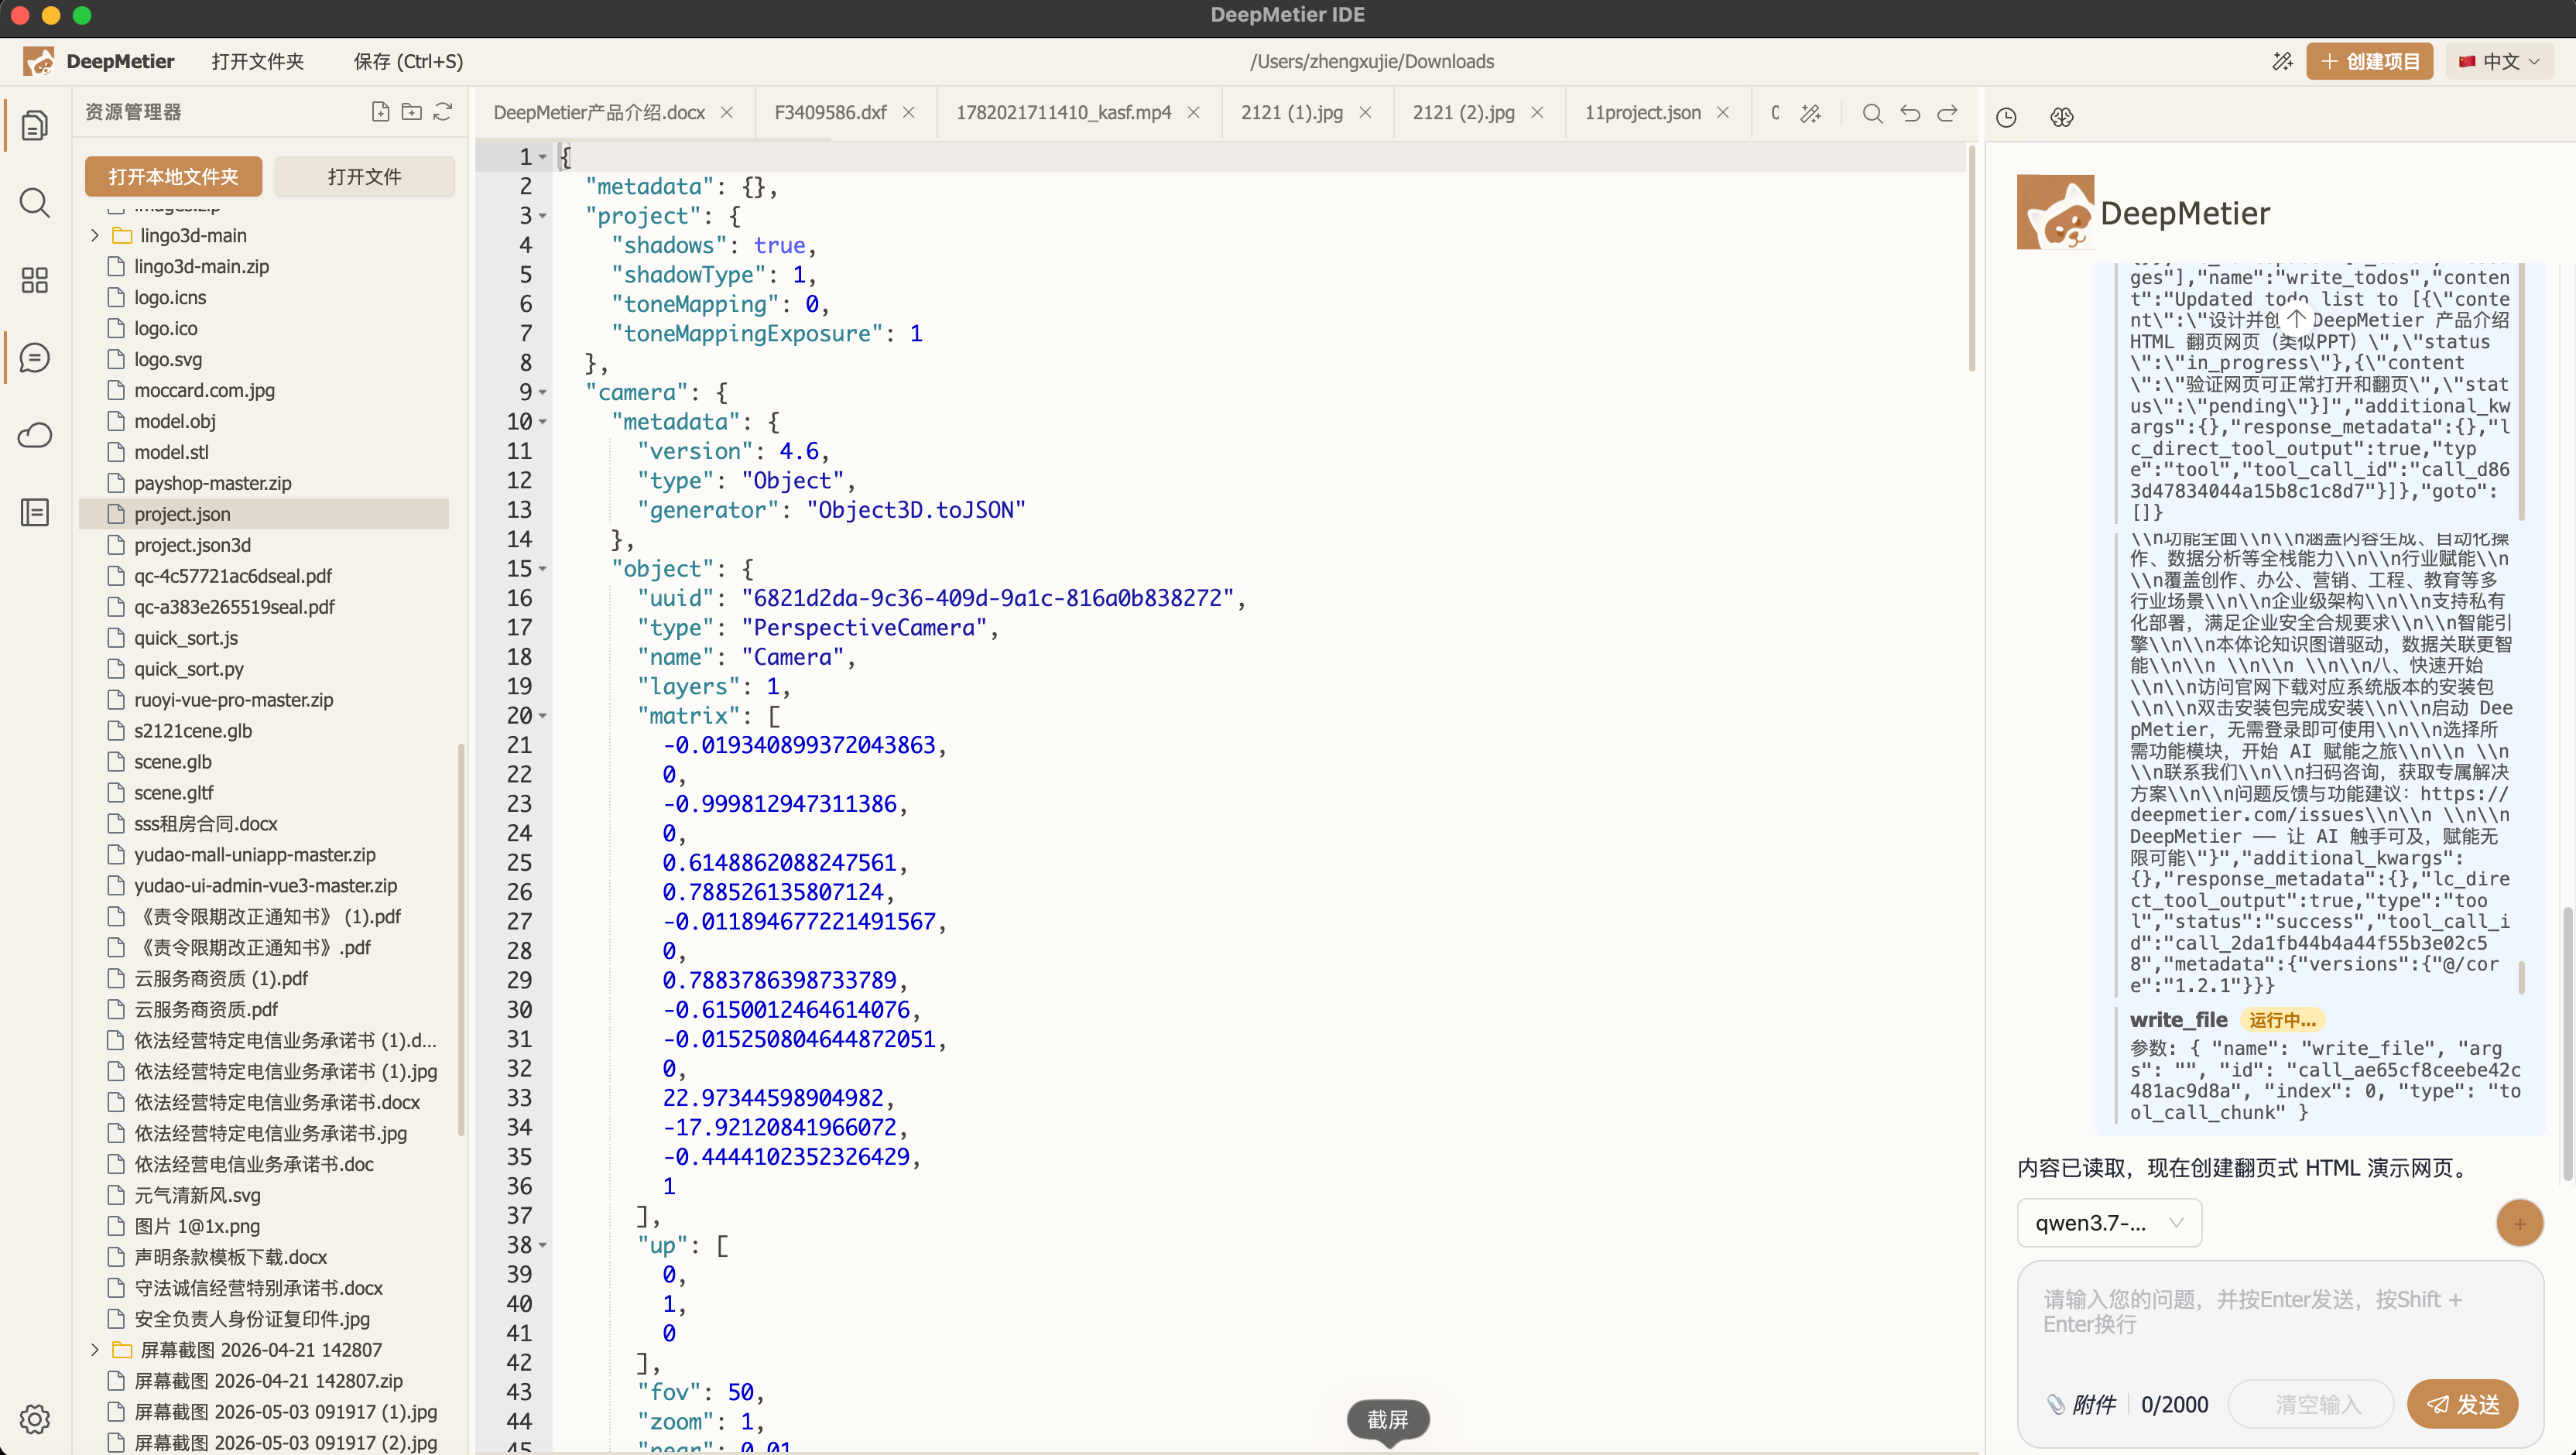
Task: Select logo.svg in the file tree
Action: (264, 359)
